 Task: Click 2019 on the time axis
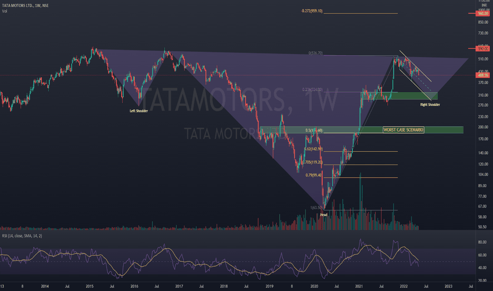tap(269, 286)
